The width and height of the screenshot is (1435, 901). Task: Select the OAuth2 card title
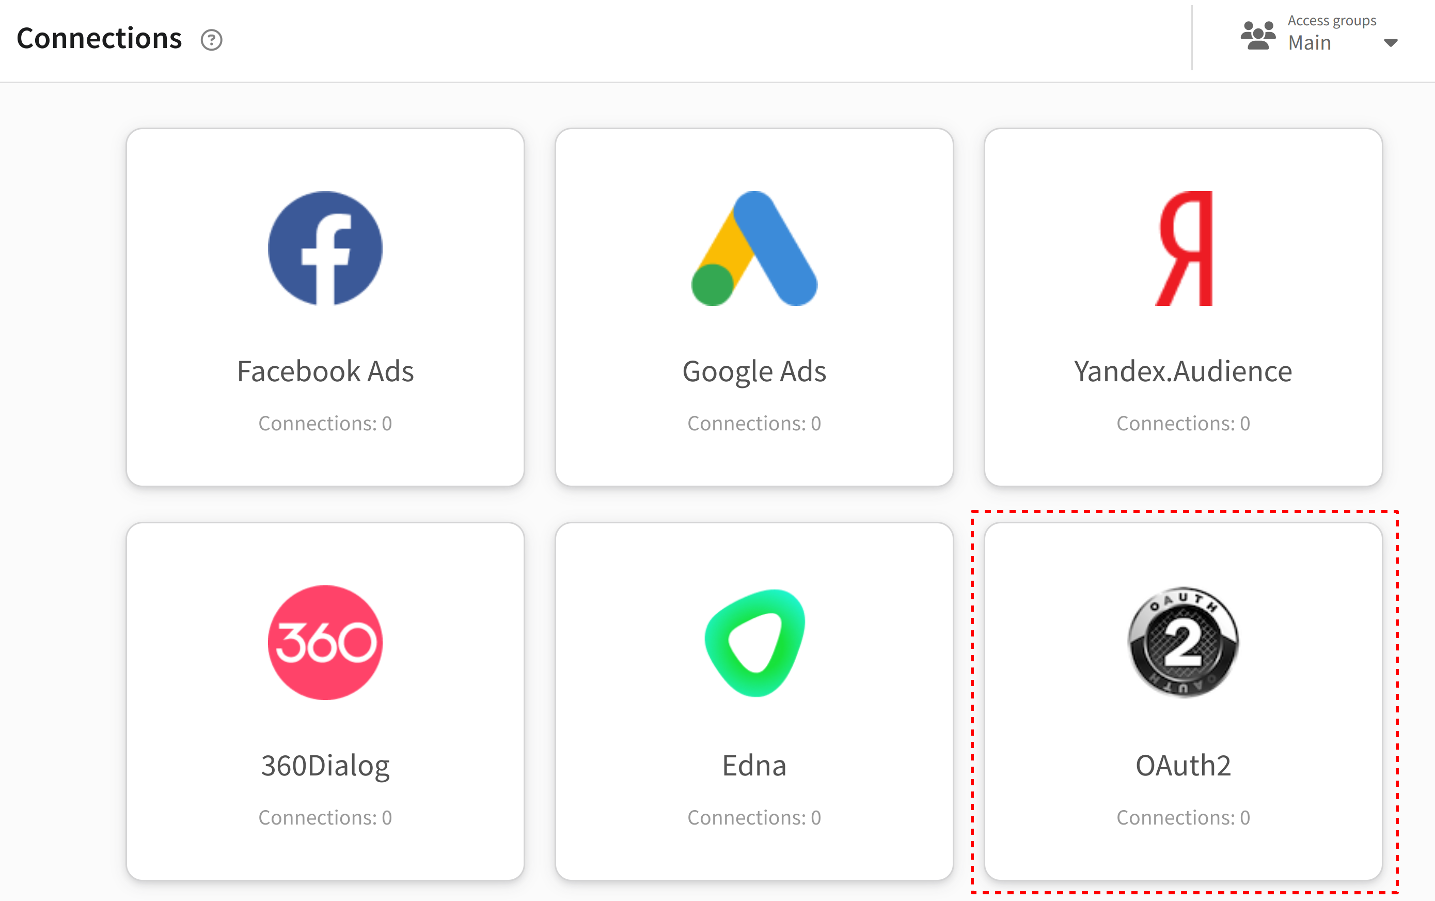click(x=1183, y=765)
